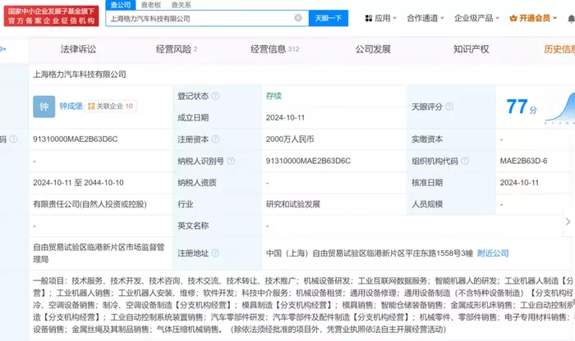575x341 pixels.
Task: Click help icon next to 天眼评分
Action: [448, 107]
